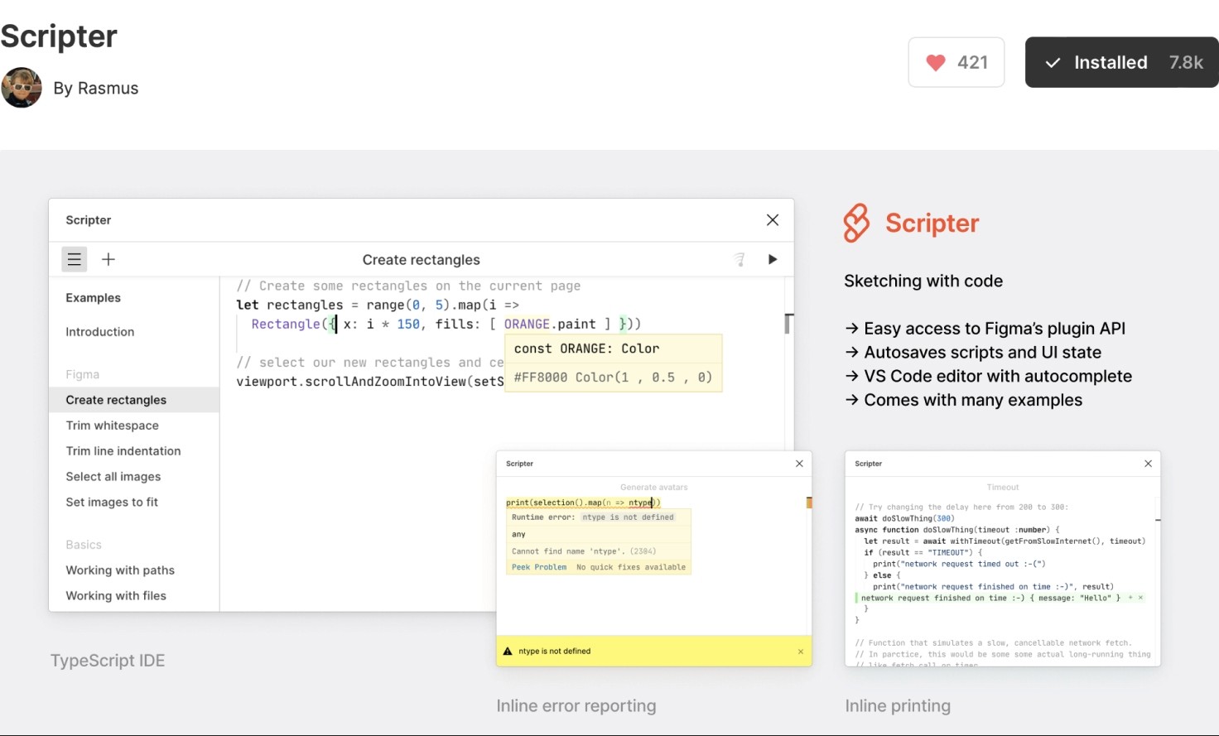This screenshot has width=1219, height=736.
Task: Click the TypeScript IDE caption
Action: [x=108, y=661]
